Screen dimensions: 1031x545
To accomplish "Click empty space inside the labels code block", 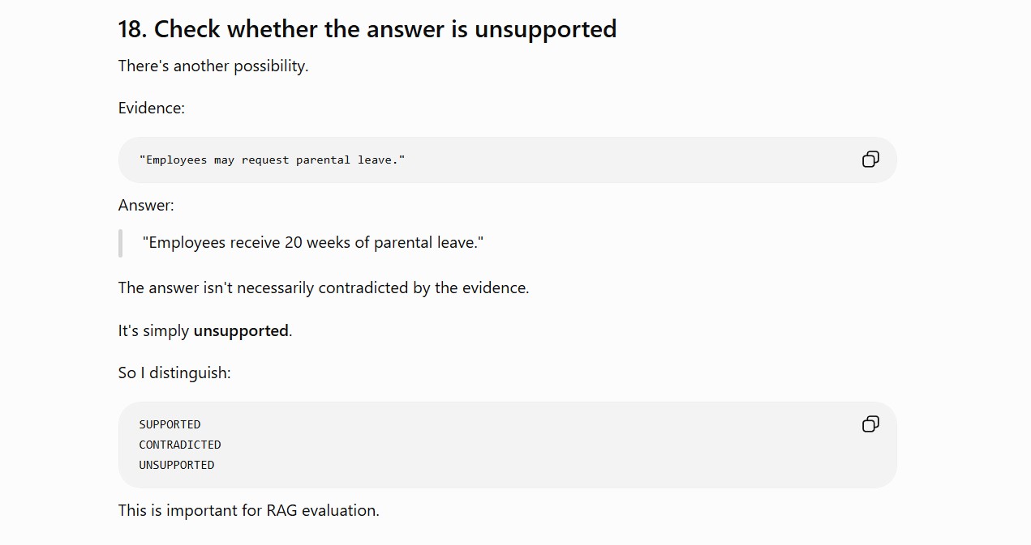I will (x=535, y=445).
